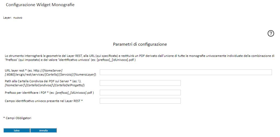Cancel the configuration with Annulla
The height and width of the screenshot is (137, 280).
(43, 130)
